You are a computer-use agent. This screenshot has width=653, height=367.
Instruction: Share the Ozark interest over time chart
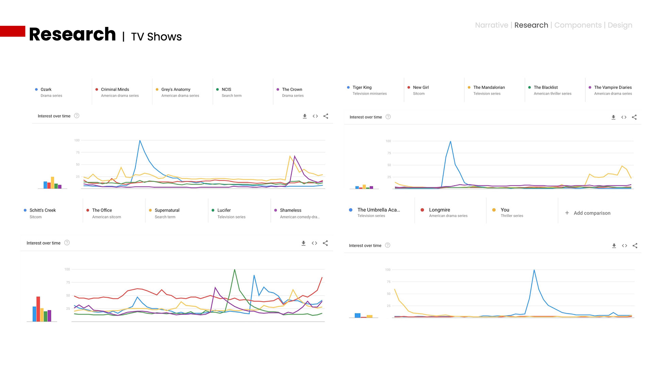[x=326, y=116]
